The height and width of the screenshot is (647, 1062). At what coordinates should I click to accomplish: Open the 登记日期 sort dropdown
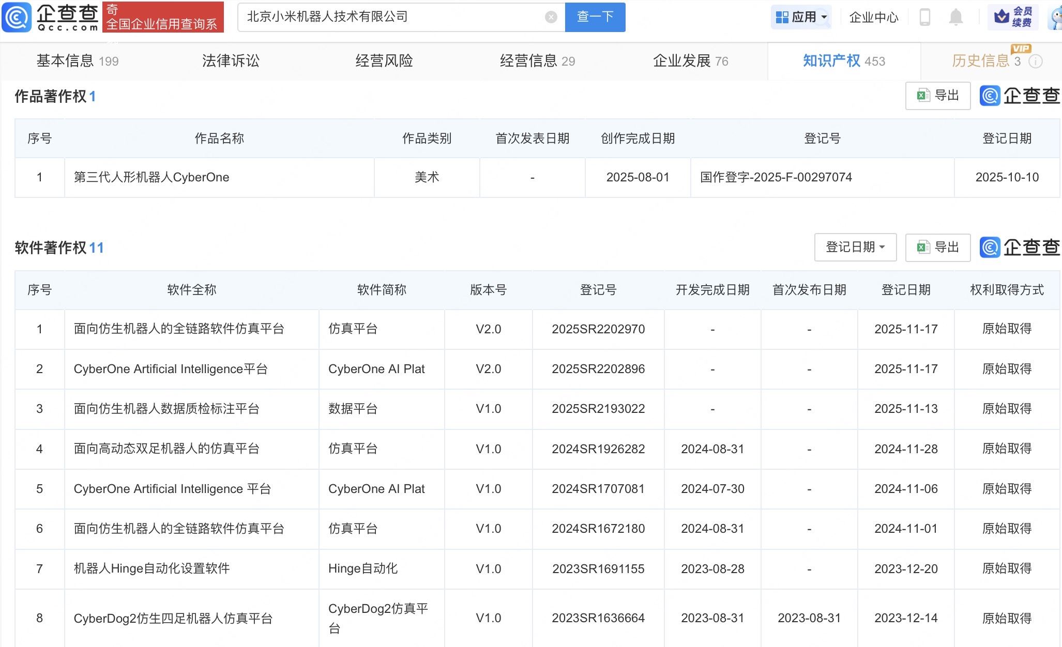tap(855, 247)
